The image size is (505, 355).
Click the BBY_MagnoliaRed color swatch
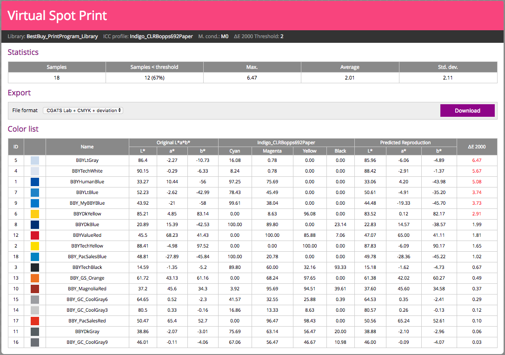pos(35,288)
